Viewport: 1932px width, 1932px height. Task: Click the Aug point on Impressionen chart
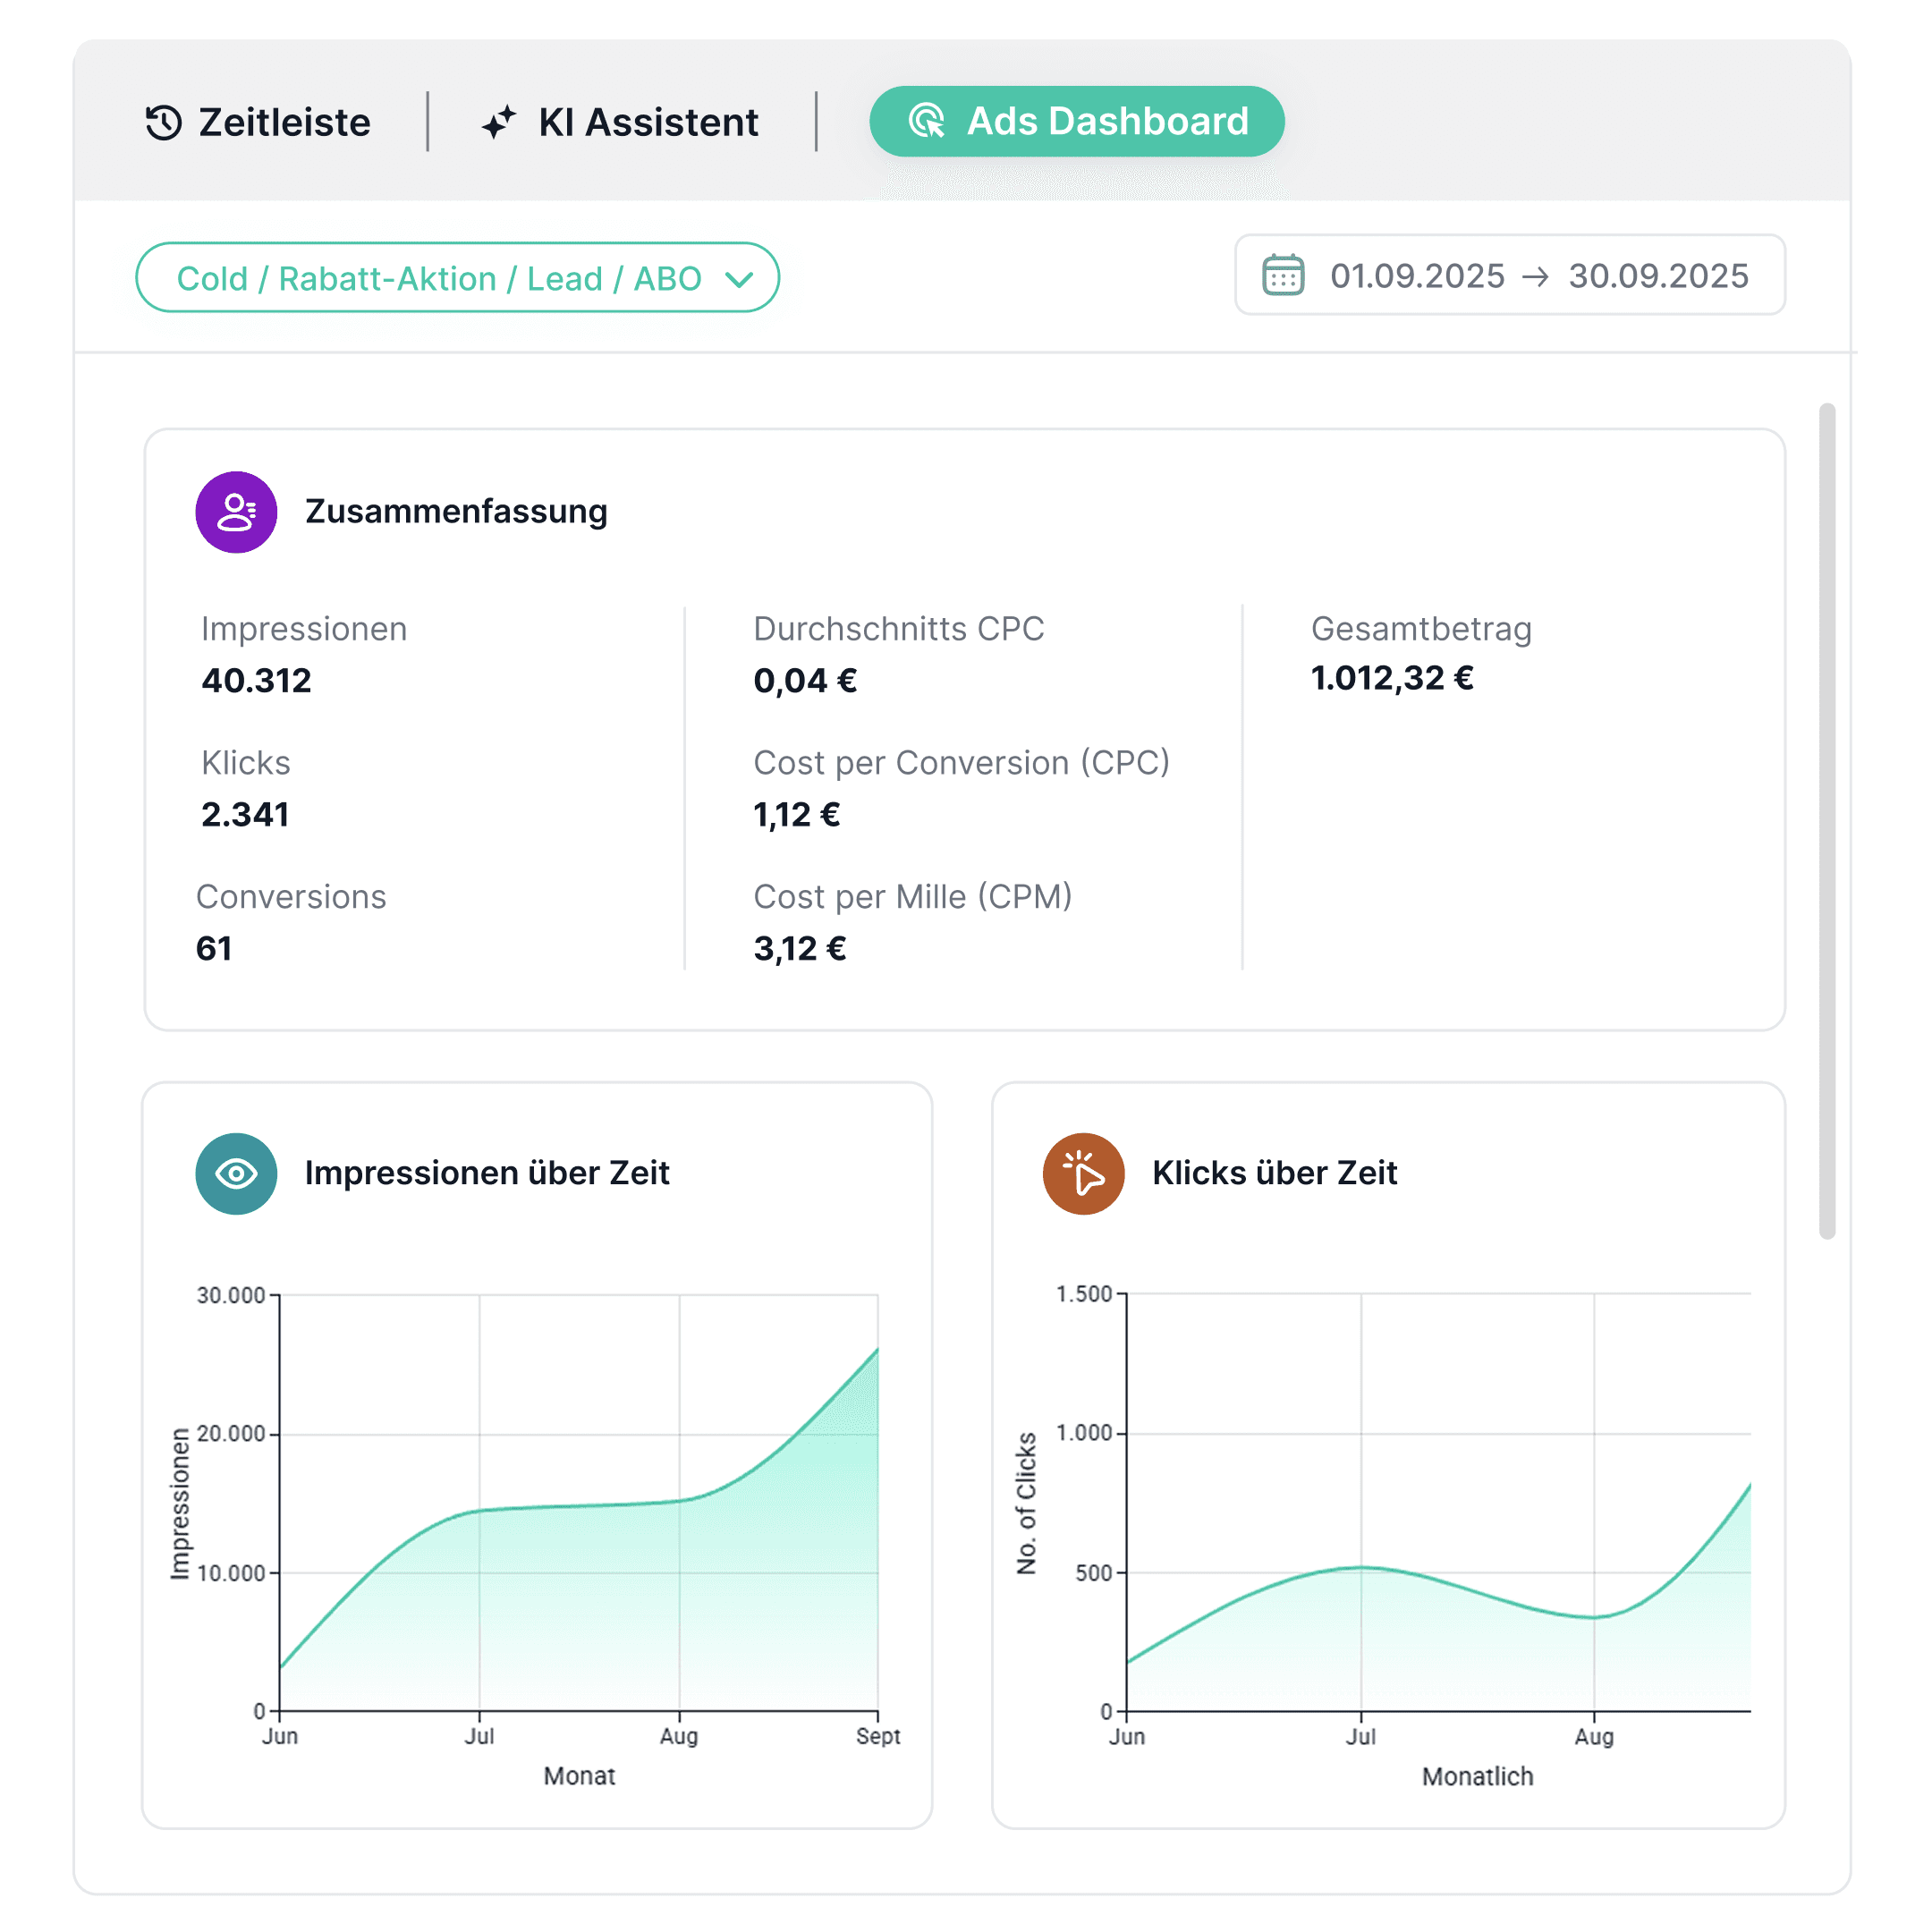point(679,1500)
